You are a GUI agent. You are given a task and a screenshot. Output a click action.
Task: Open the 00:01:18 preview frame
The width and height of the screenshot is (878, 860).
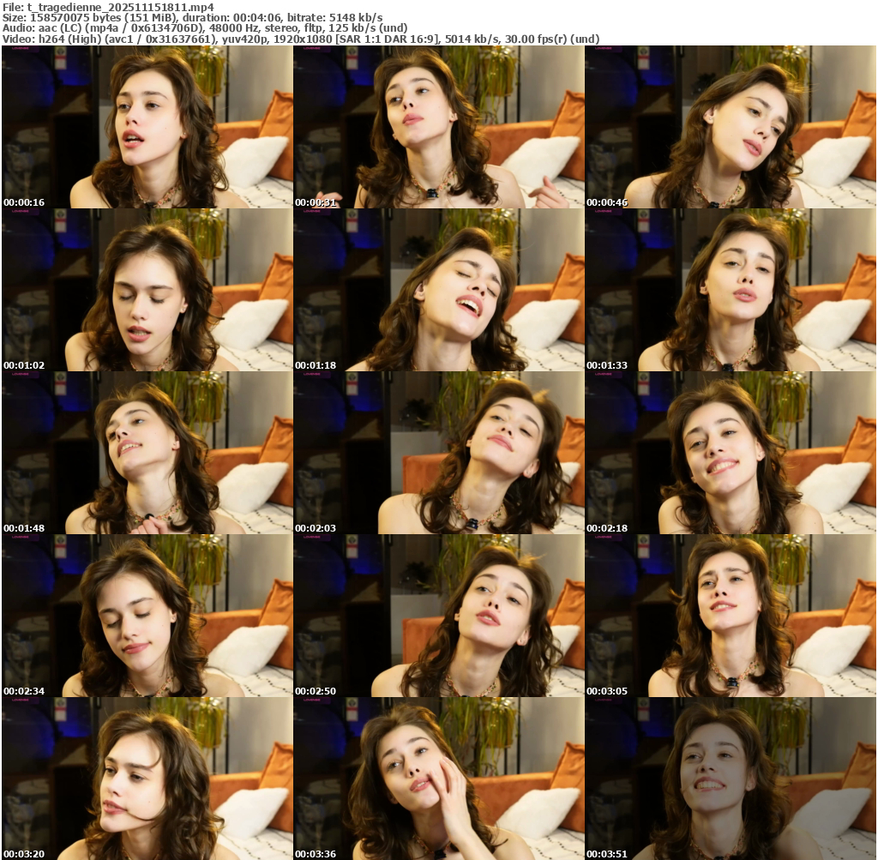(439, 290)
